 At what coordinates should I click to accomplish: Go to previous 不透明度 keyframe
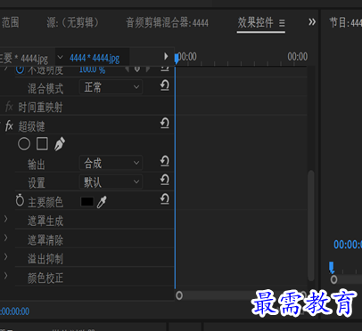pyautogui.click(x=128, y=69)
